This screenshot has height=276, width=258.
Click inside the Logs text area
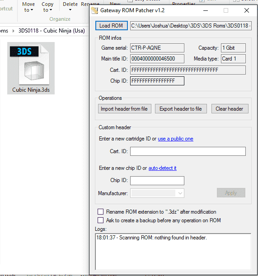pos(173,252)
